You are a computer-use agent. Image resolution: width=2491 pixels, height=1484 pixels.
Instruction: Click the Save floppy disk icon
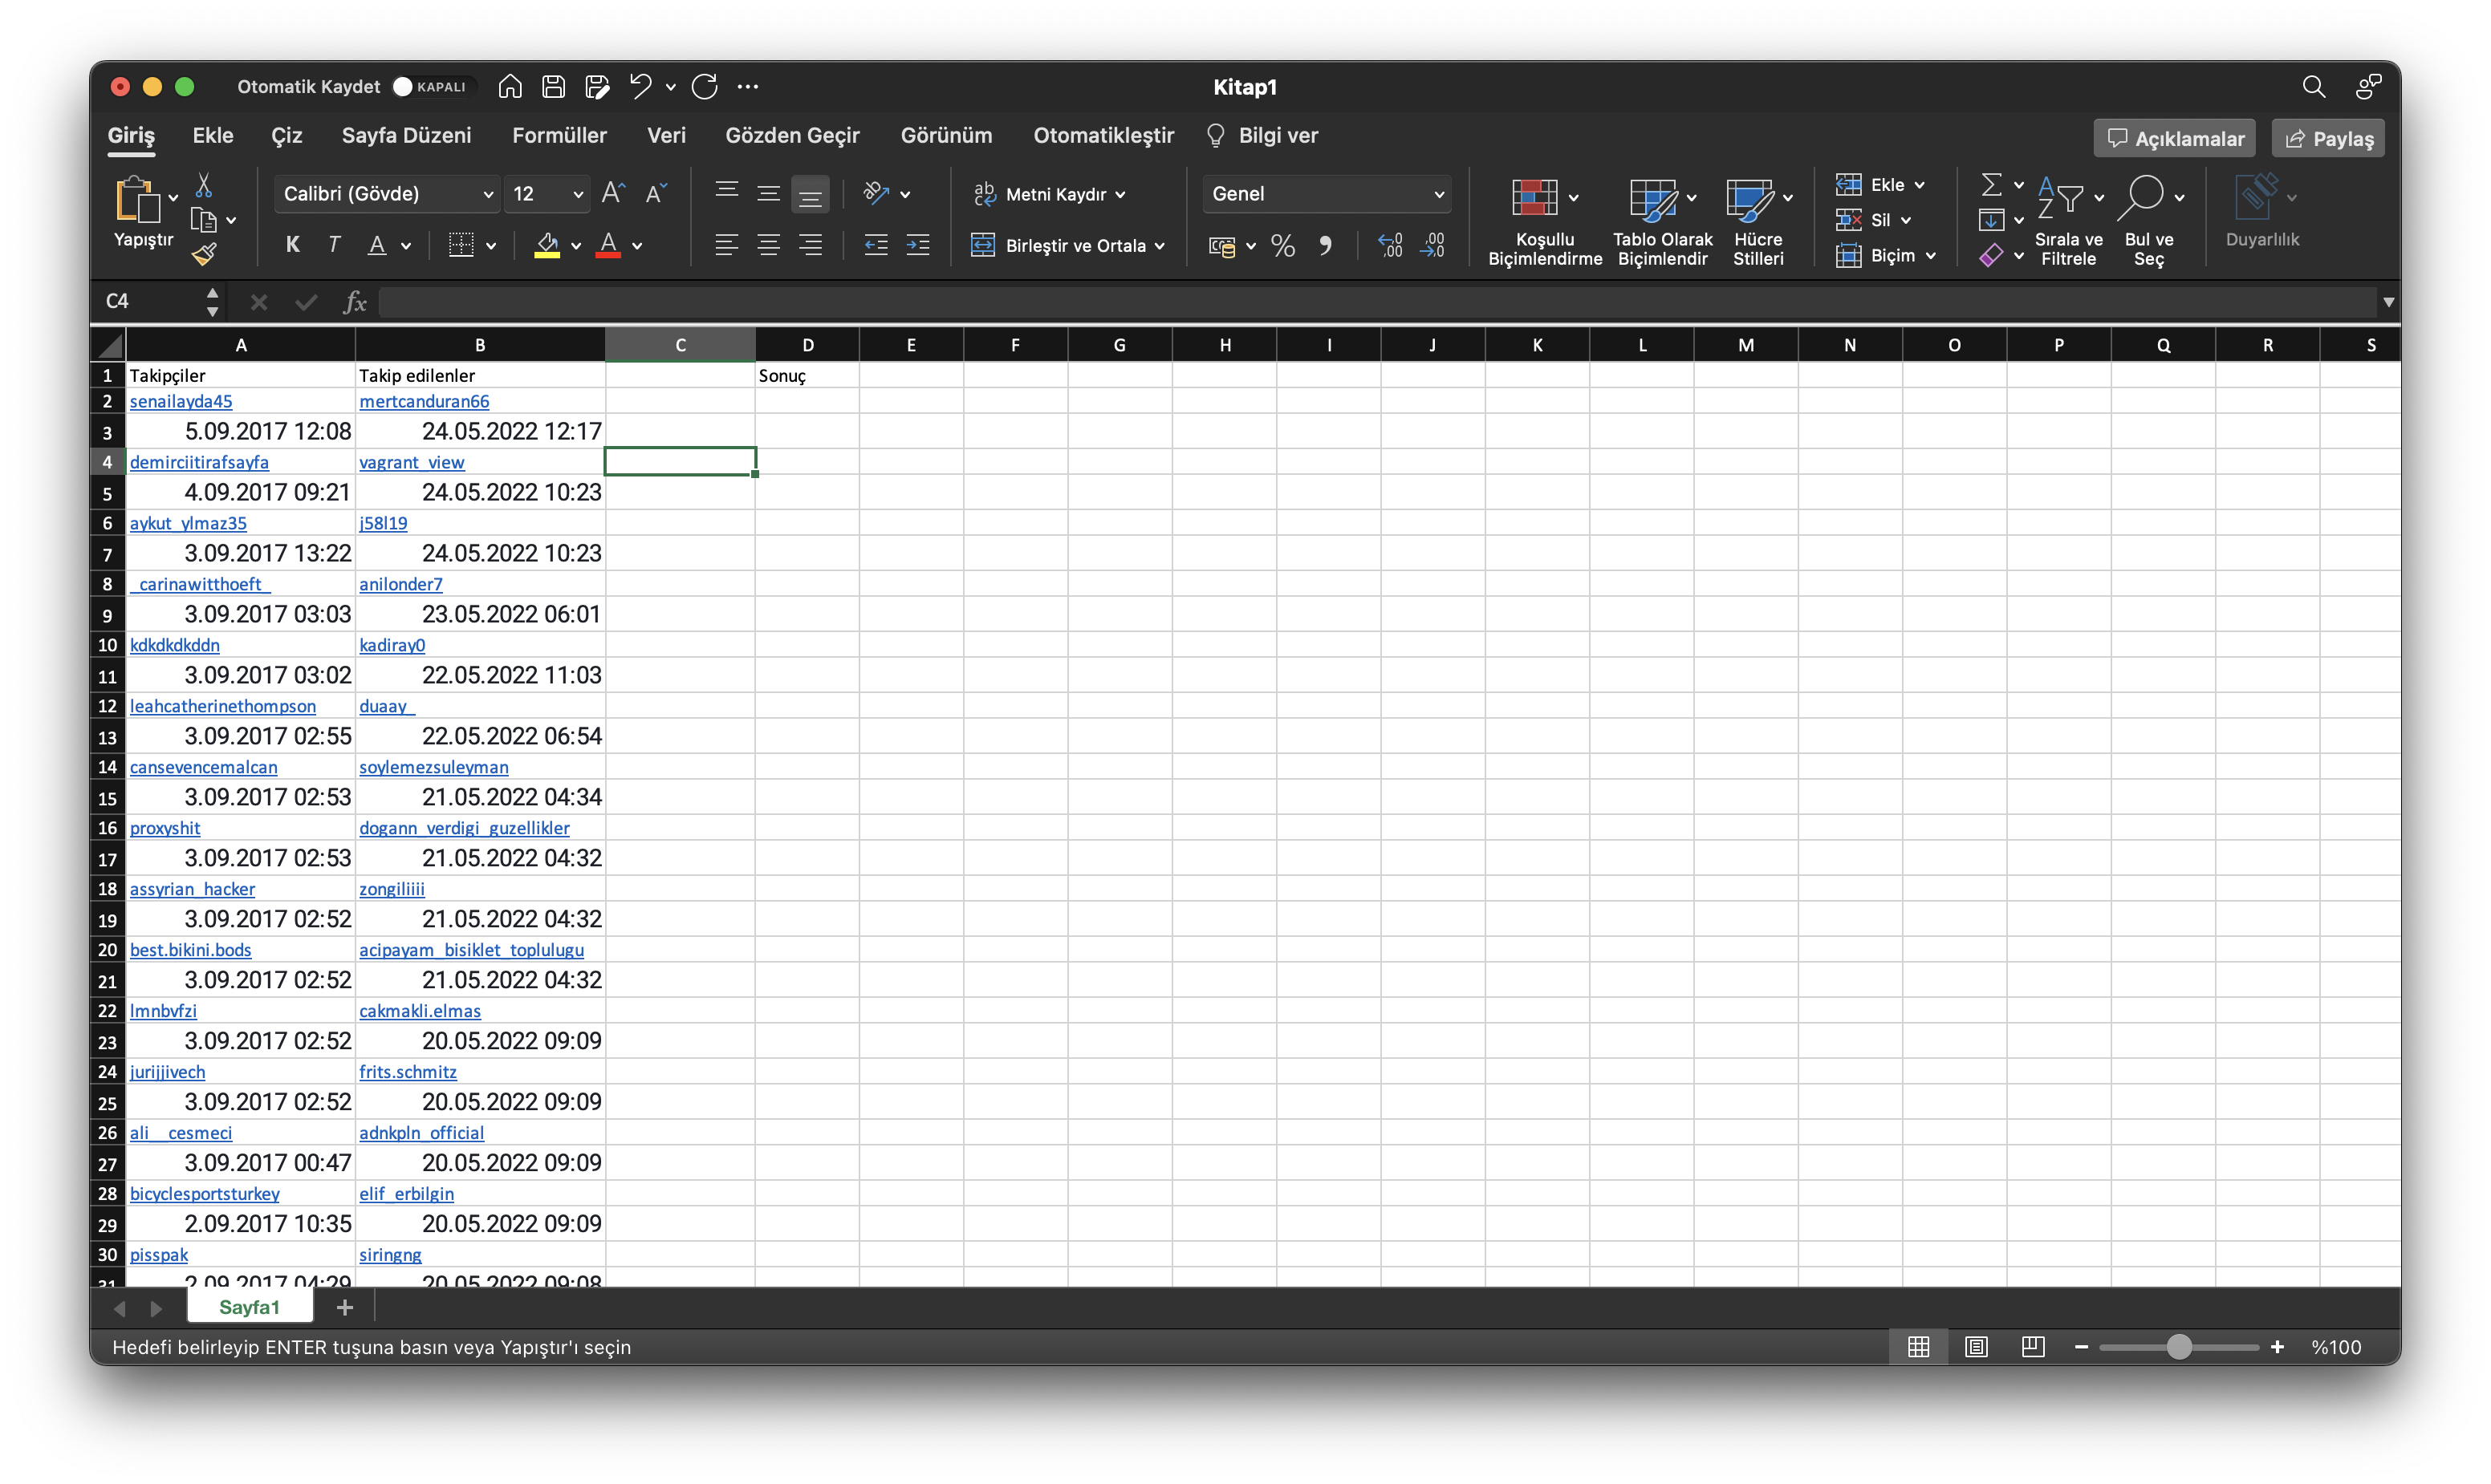553,87
